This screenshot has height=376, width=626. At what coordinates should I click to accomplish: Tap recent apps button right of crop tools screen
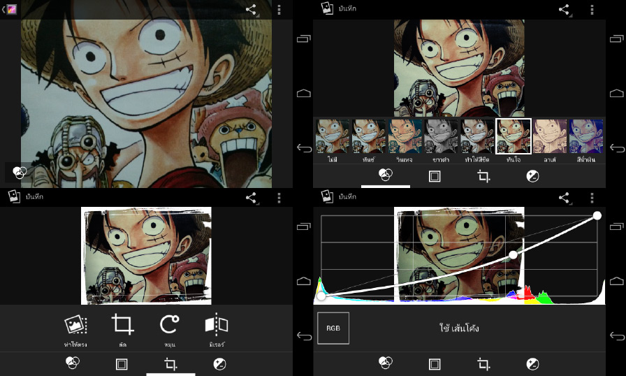pos(304,226)
